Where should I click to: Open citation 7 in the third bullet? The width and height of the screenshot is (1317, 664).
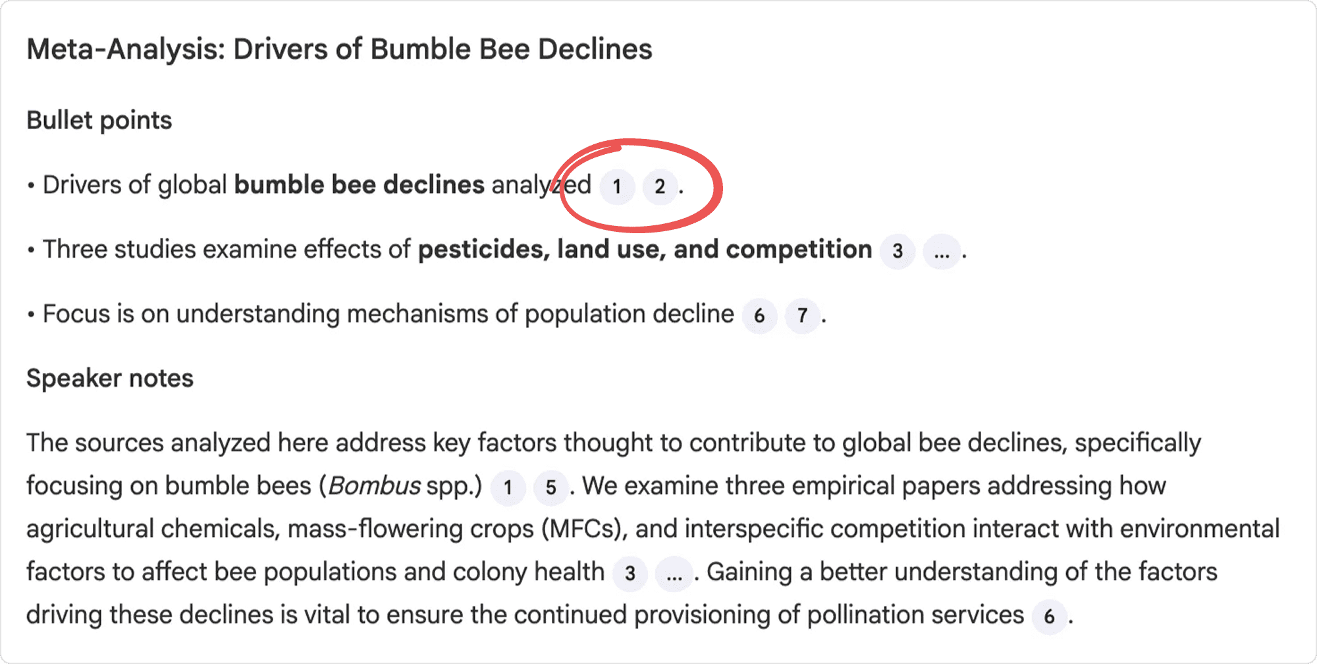pos(802,316)
